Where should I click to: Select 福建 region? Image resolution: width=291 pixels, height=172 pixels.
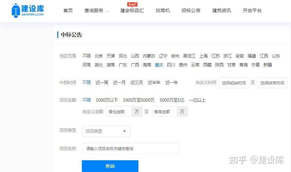(x=252, y=56)
